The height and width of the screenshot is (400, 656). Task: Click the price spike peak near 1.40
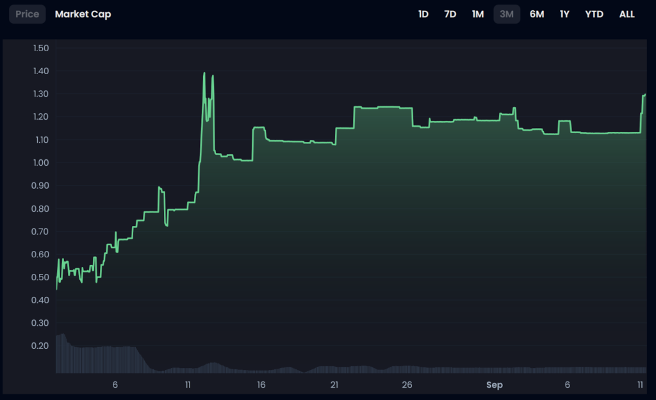204,74
